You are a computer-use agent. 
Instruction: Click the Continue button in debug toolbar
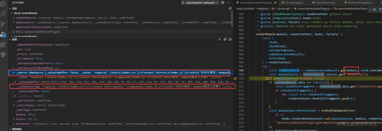pos(375,10)
